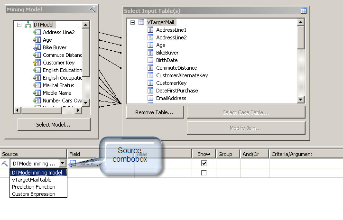Click the BirthDate column icon

(150, 60)
